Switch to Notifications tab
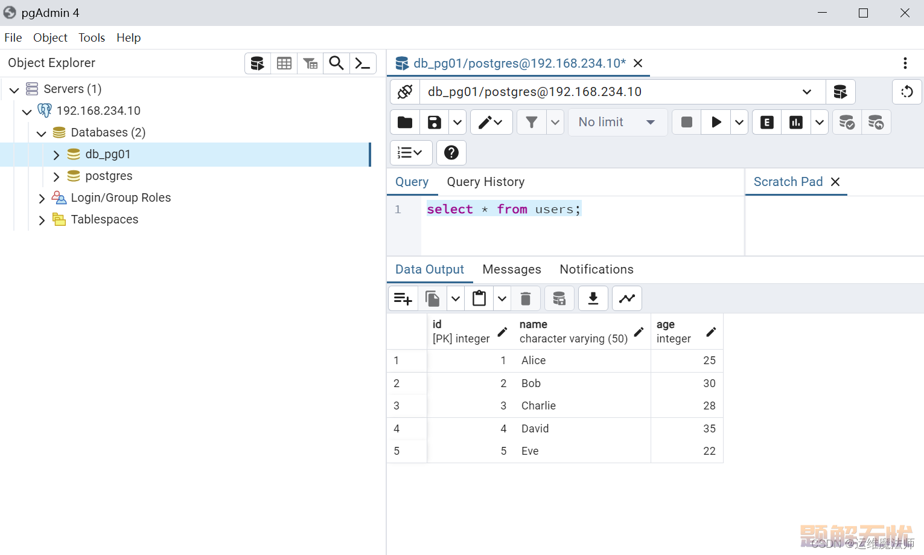The height and width of the screenshot is (555, 924). pyautogui.click(x=596, y=269)
